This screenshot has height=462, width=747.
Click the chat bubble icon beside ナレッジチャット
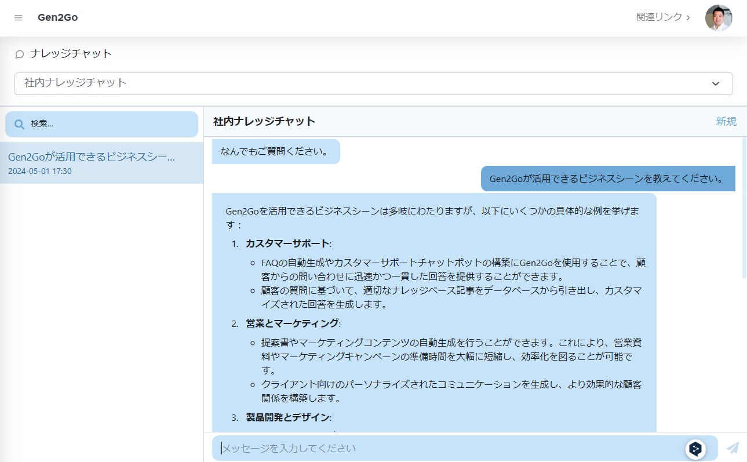click(x=20, y=54)
